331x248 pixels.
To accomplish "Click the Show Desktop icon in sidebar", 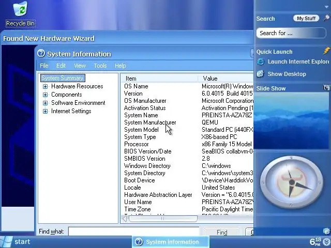I will tap(260, 74).
